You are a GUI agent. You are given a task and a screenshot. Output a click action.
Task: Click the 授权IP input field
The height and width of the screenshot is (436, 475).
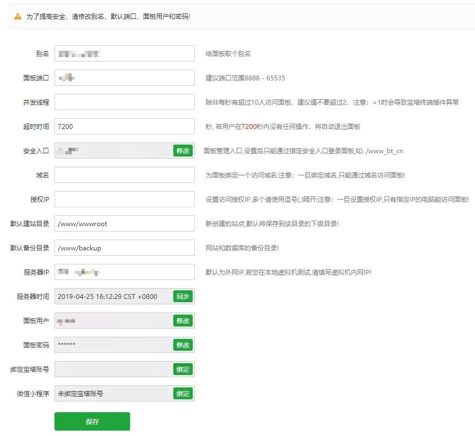(x=124, y=199)
